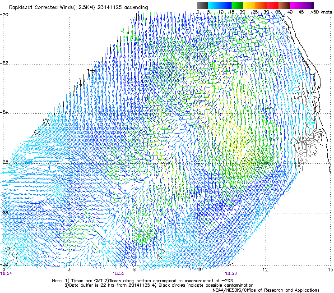Click the 'Note: 1) Times are GMT' footnote line
Image resolution: width=334 pixels, height=293 pixels.
143,281
